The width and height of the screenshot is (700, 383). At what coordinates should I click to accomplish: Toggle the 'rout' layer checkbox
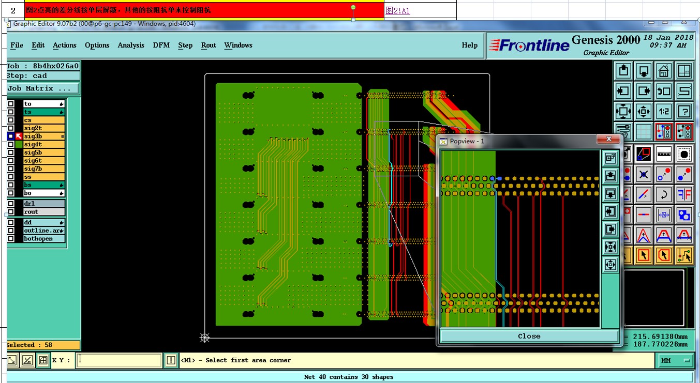coord(11,212)
